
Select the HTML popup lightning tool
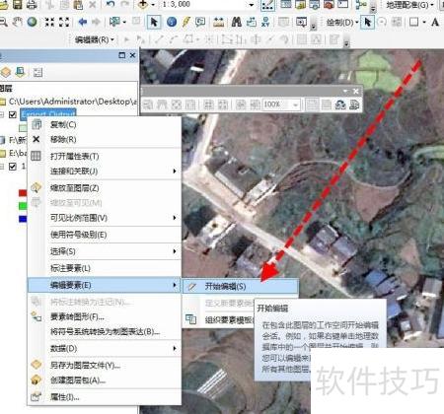185,22
